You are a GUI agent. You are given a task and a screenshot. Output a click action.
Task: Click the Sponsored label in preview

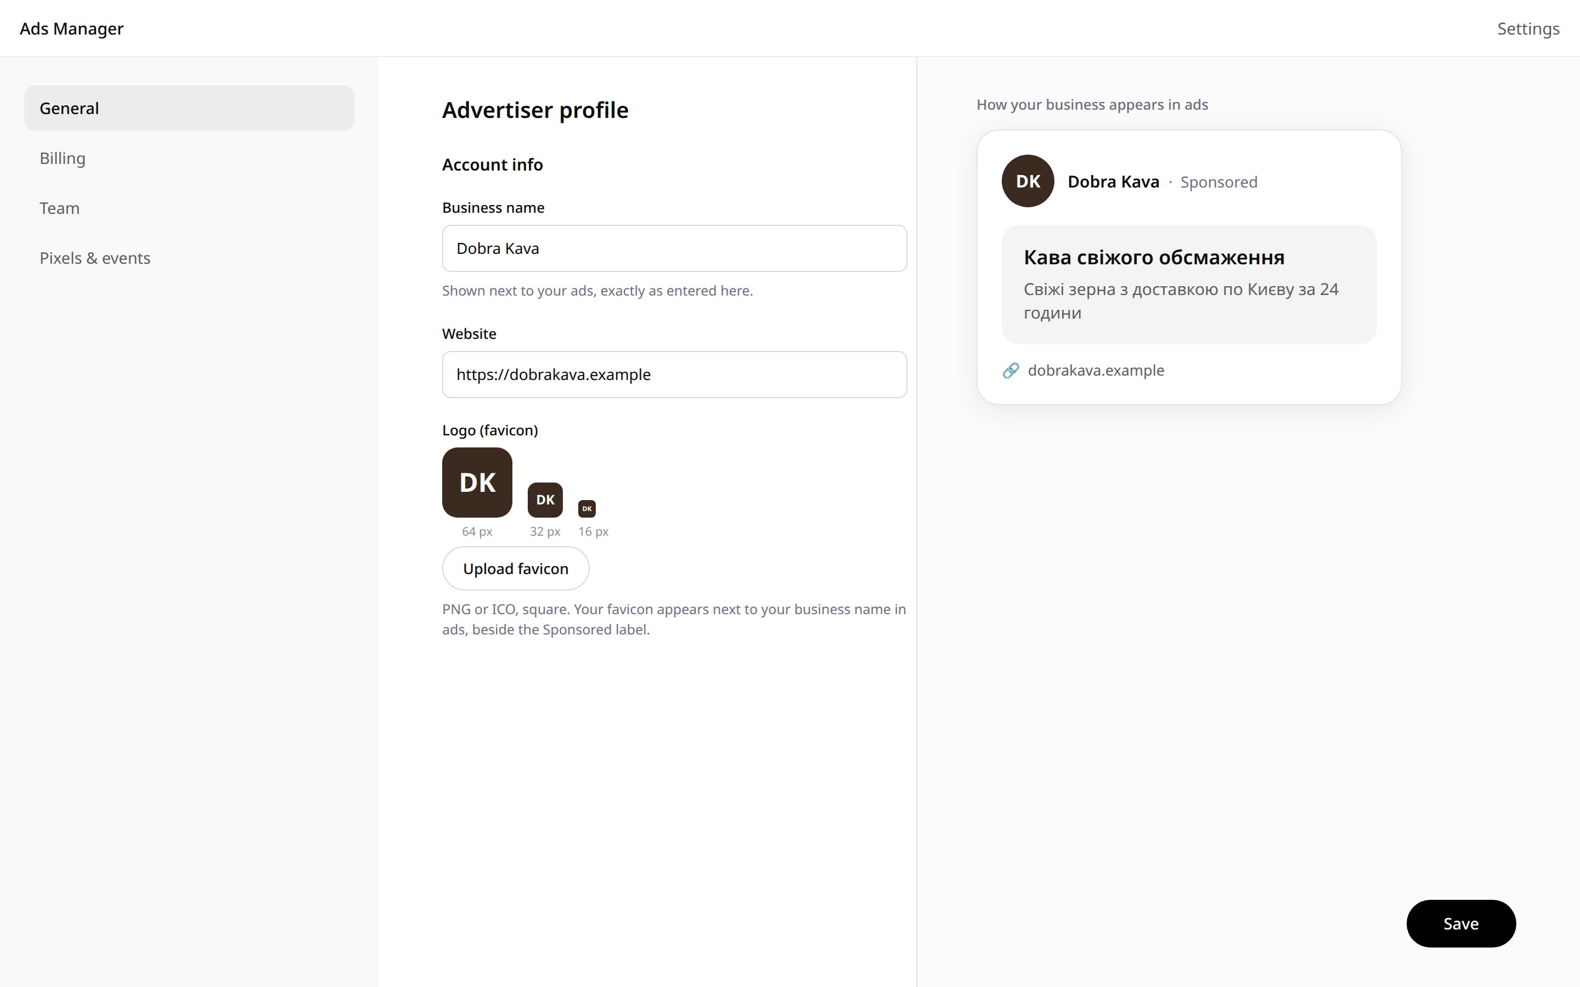click(x=1218, y=182)
